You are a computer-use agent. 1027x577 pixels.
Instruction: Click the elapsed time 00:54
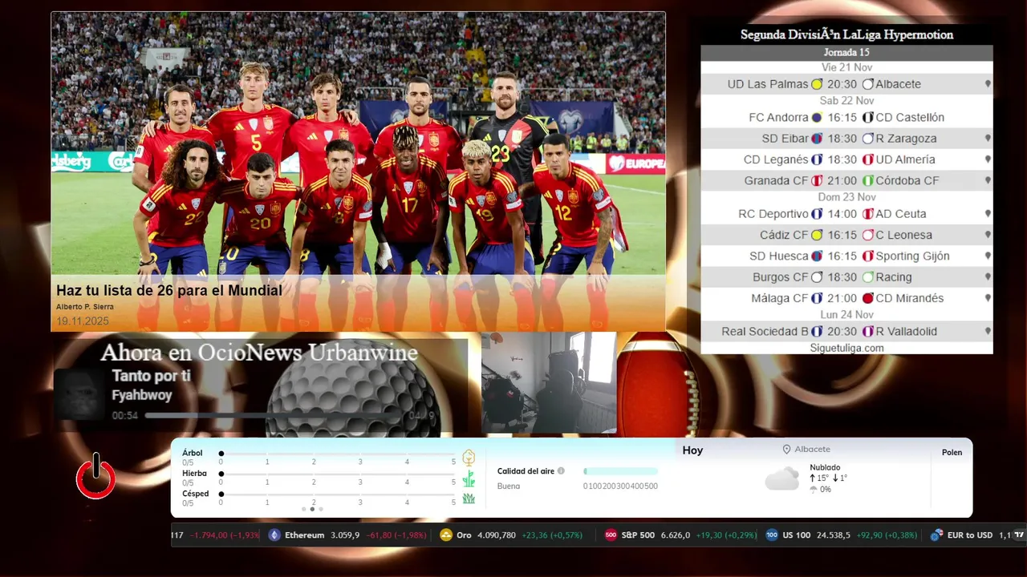[x=125, y=416]
